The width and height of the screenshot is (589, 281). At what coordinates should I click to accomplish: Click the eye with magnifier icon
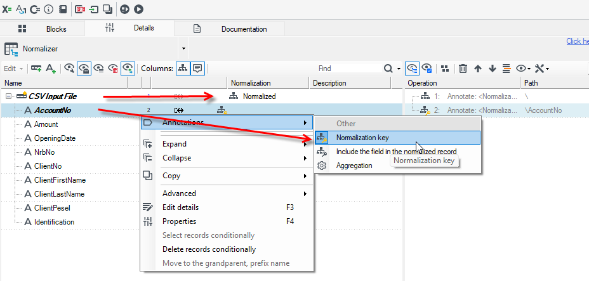[69, 69]
